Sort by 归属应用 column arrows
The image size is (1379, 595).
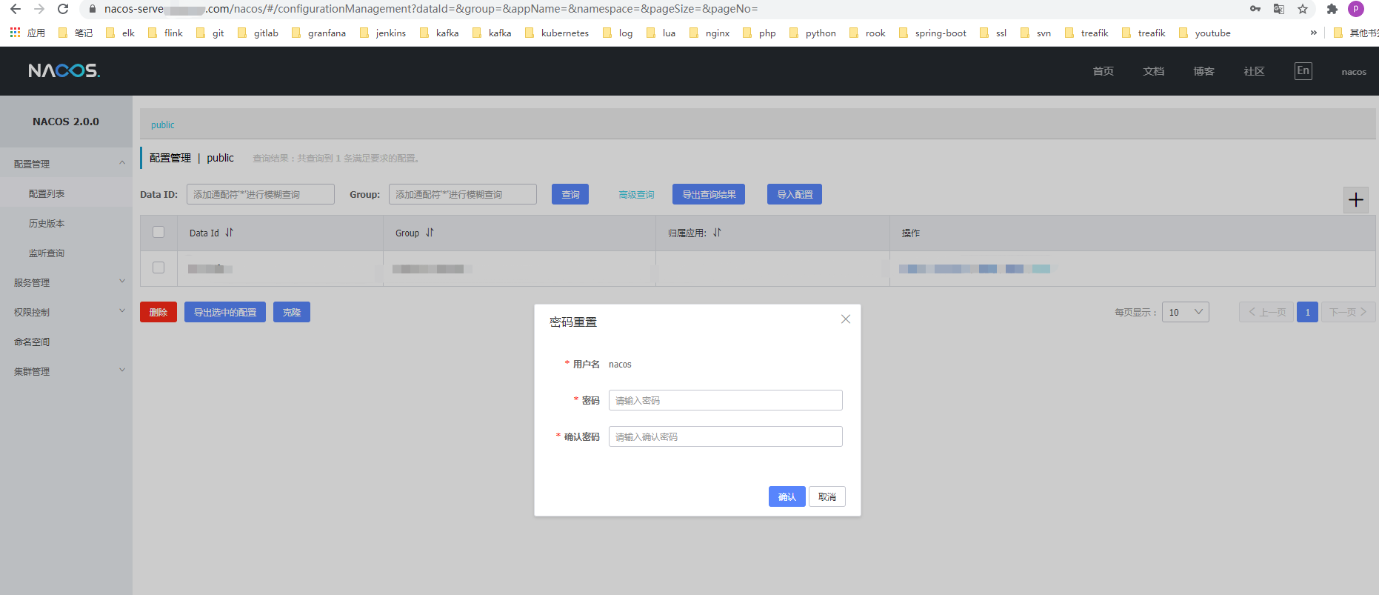coord(717,233)
